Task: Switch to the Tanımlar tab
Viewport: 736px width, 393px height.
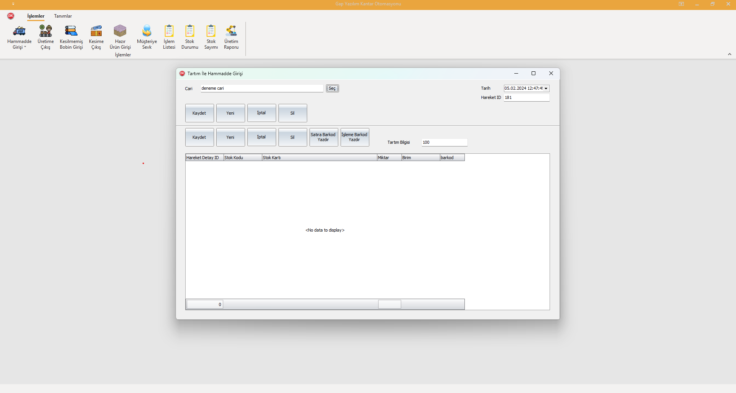Action: pyautogui.click(x=63, y=16)
